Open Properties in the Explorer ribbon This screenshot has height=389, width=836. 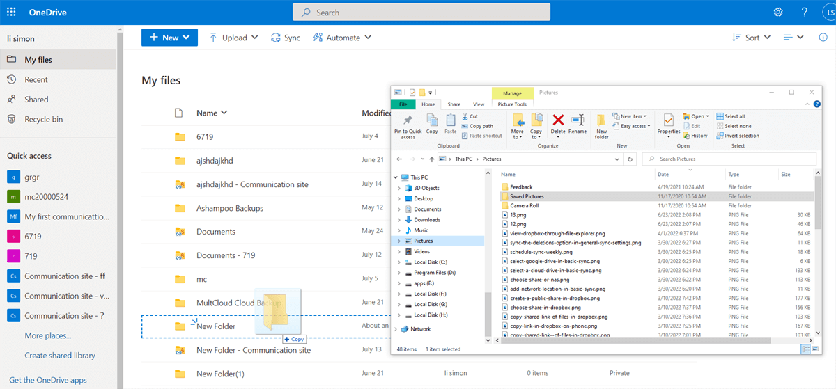click(x=669, y=123)
